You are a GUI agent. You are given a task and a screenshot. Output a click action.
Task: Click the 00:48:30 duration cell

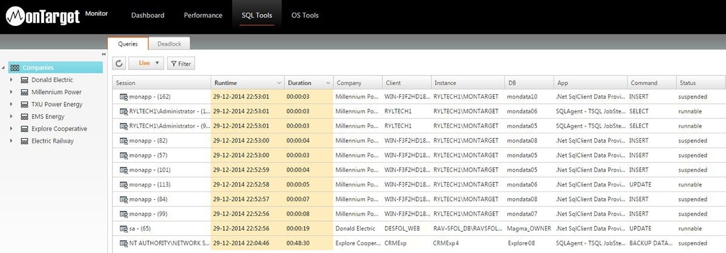[308, 243]
